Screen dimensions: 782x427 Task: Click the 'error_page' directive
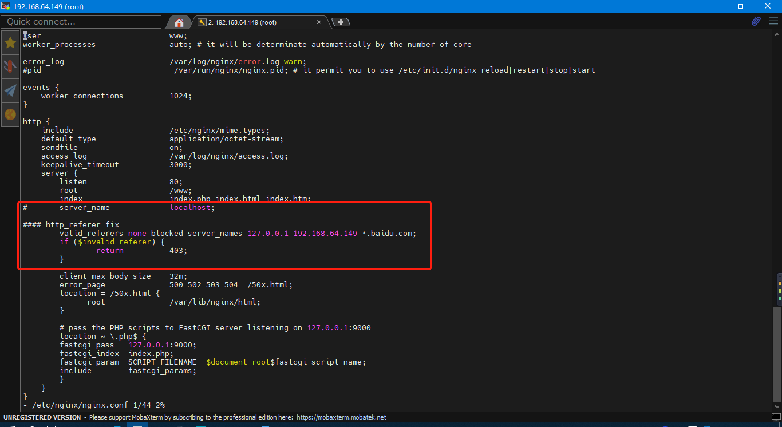pyautogui.click(x=82, y=284)
